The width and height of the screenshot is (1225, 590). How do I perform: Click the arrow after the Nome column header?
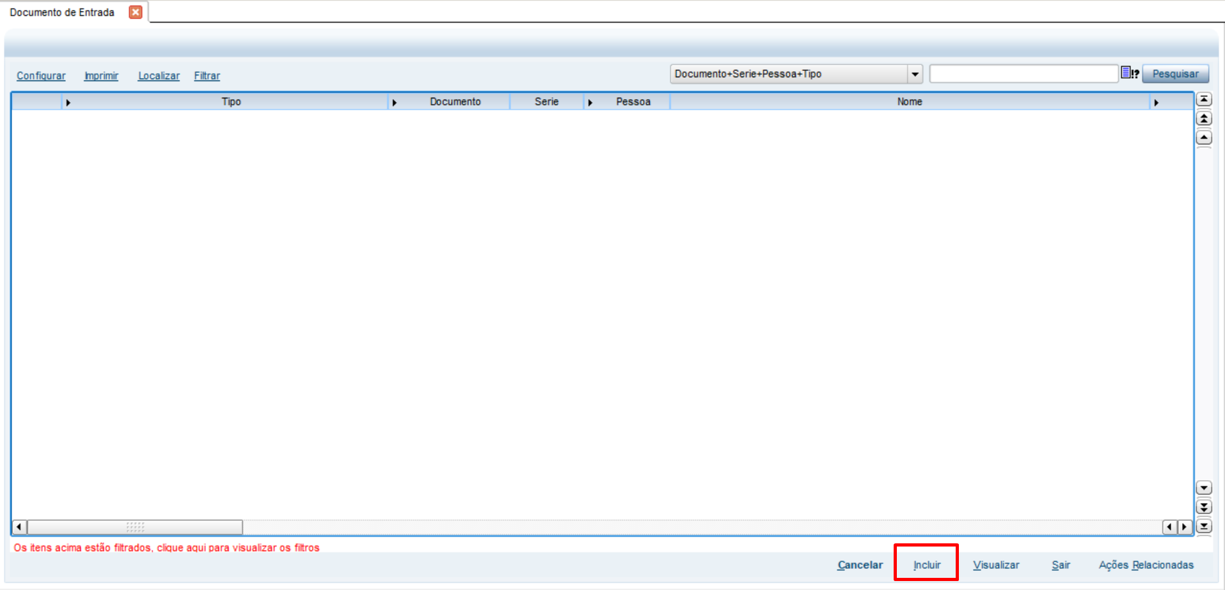pyautogui.click(x=1156, y=102)
